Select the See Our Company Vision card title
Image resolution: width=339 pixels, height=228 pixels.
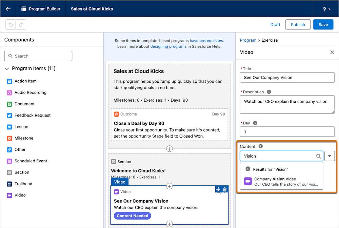point(141,201)
